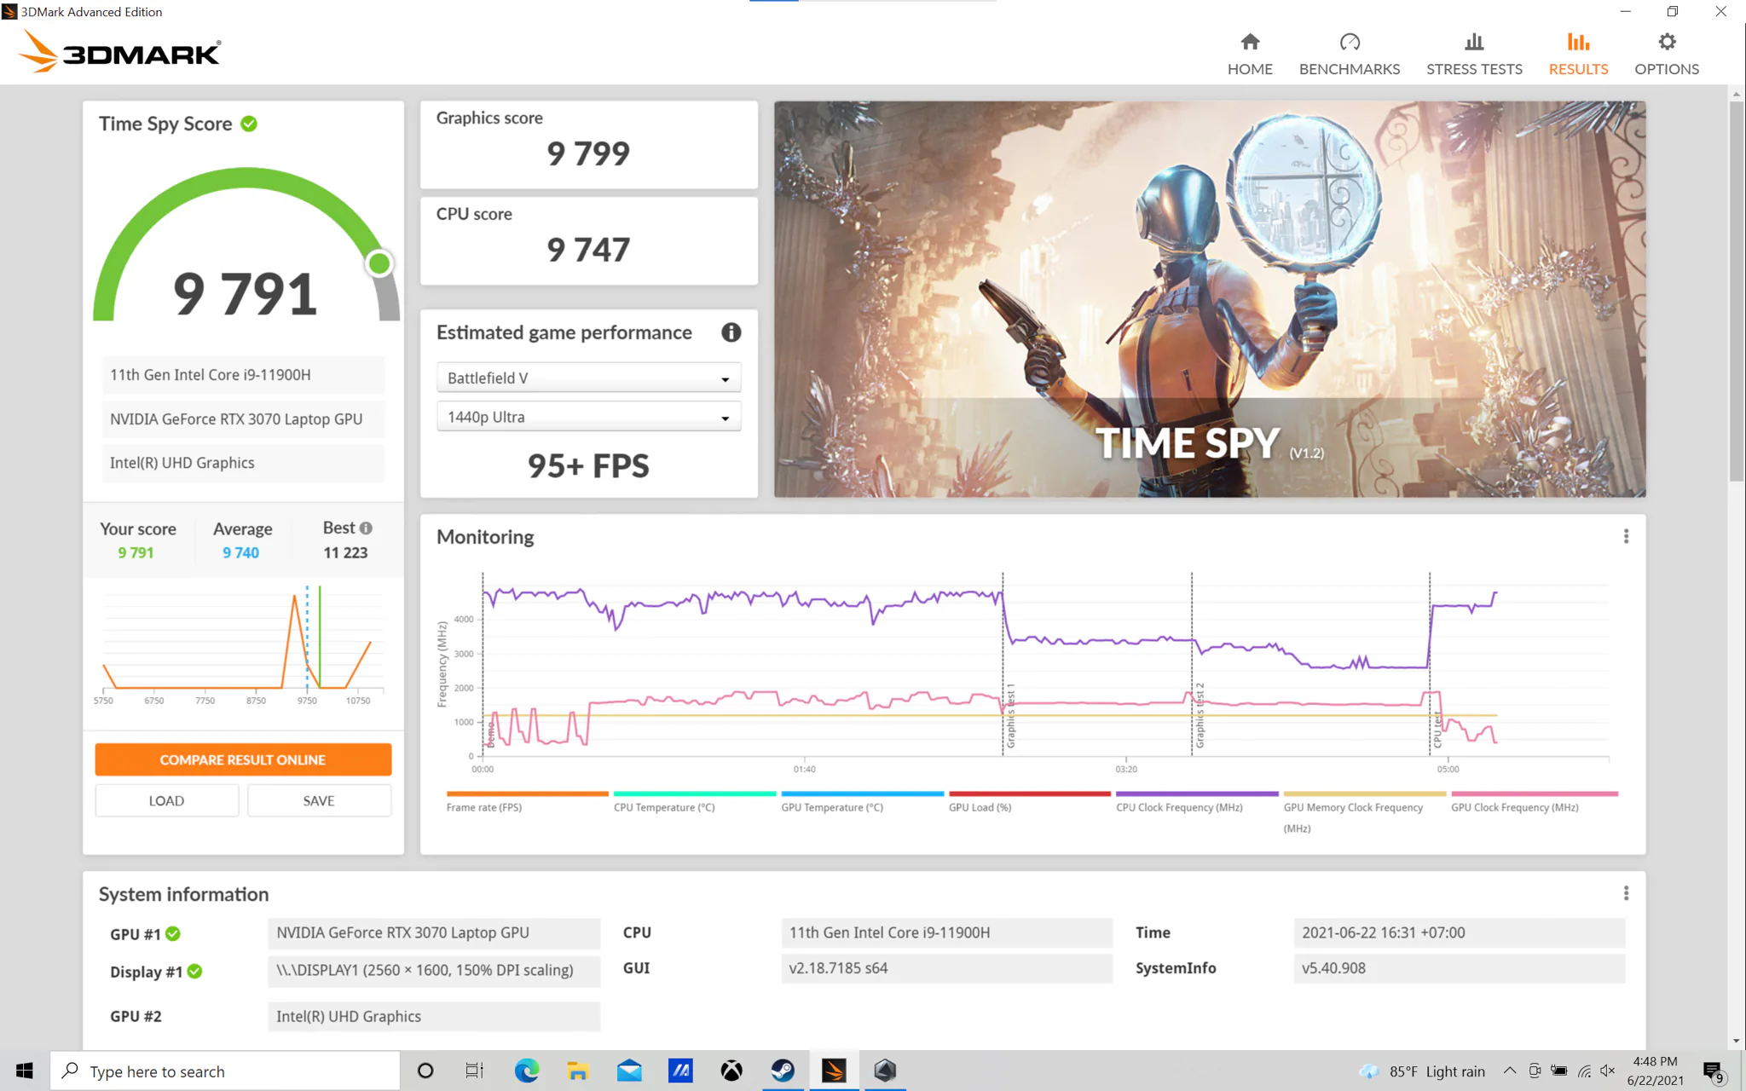Click the taskbar search box
Viewport: 1746px width, 1091px height.
pos(225,1071)
